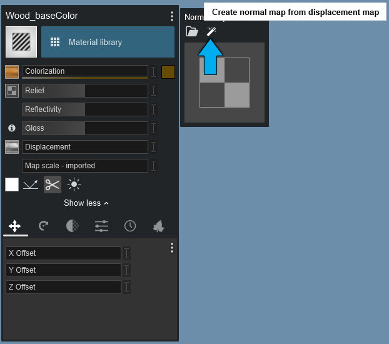Click the checkerboard normal map preview
This screenshot has width=389, height=344.
[225, 83]
